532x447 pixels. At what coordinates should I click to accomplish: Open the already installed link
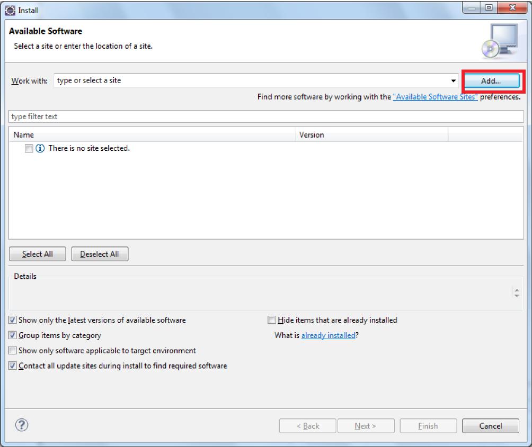point(328,335)
